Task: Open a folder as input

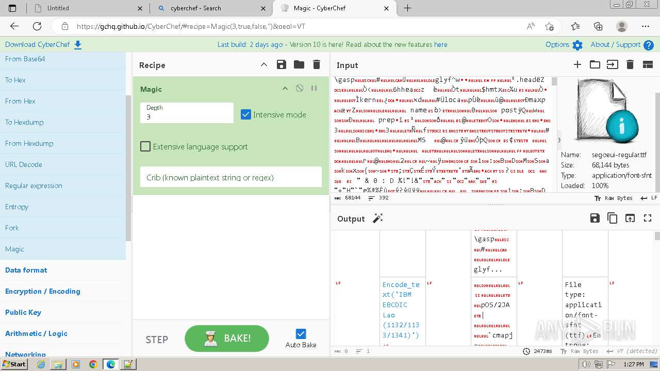Action: click(595, 64)
